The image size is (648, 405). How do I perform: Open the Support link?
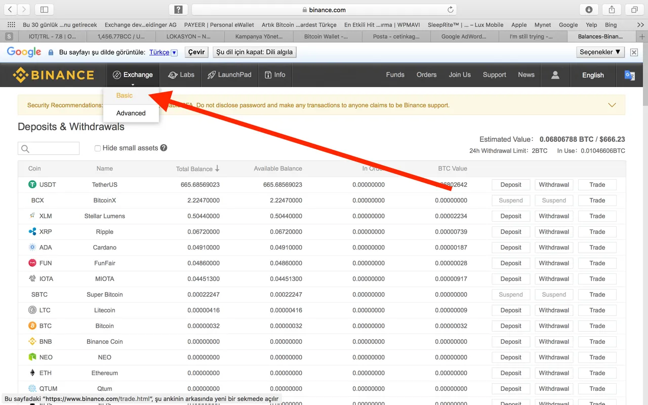pos(495,75)
